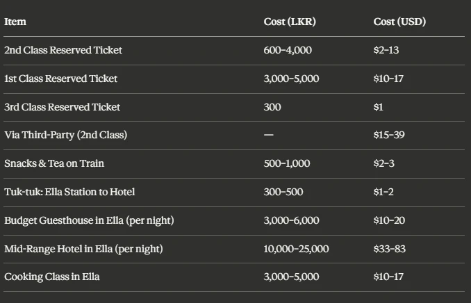Click the "$2–13" USD price cell
Viewport: 471px width, 303px height.
tap(386, 50)
